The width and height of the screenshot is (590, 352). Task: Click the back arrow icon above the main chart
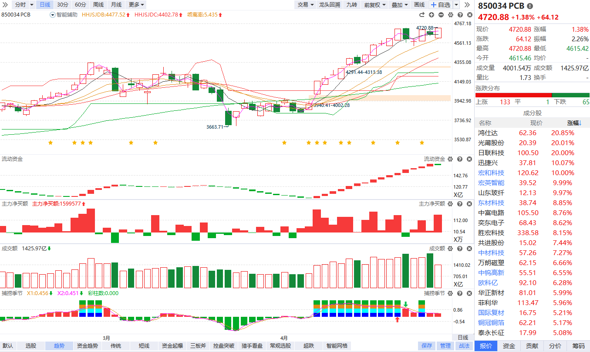point(422,15)
